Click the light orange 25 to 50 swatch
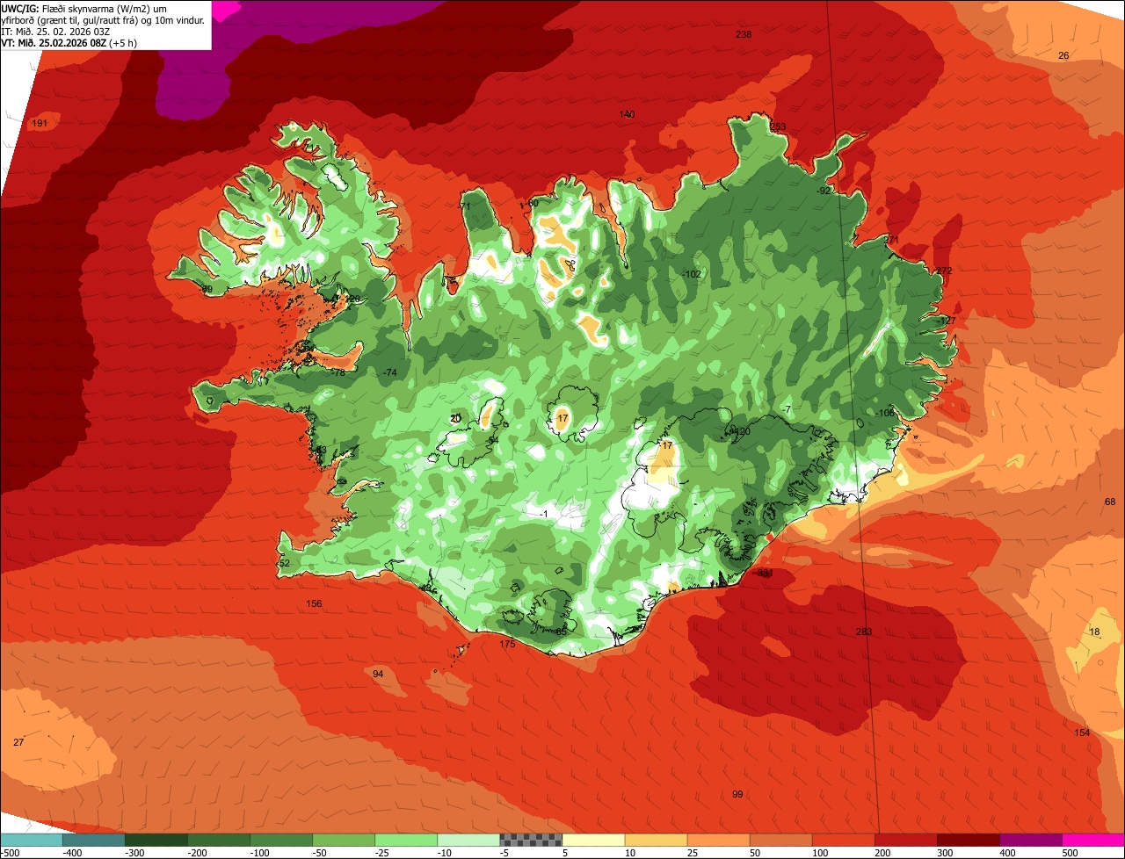 [718, 840]
